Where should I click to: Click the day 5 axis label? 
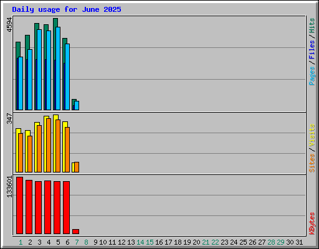click(x=58, y=242)
